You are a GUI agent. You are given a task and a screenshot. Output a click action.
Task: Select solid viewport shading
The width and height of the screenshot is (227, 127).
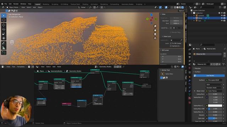click(x=177, y=7)
